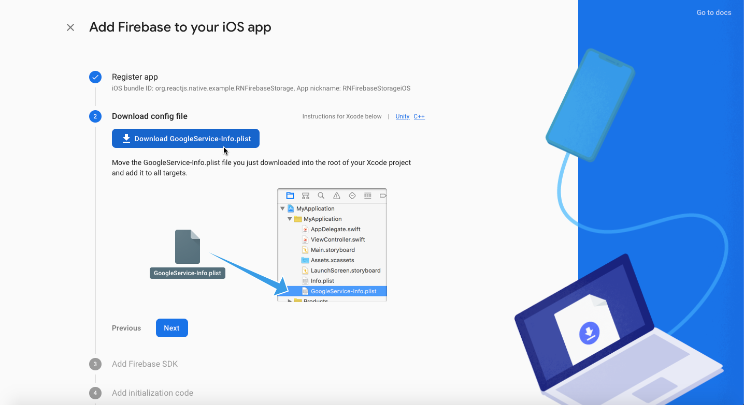Screen dimensions: 744x405
Task: Click the completed Register app checkmark step icon
Action: [x=95, y=77]
